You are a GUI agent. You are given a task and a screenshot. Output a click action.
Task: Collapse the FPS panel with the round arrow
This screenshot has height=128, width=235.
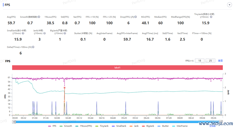(x=229, y=5)
